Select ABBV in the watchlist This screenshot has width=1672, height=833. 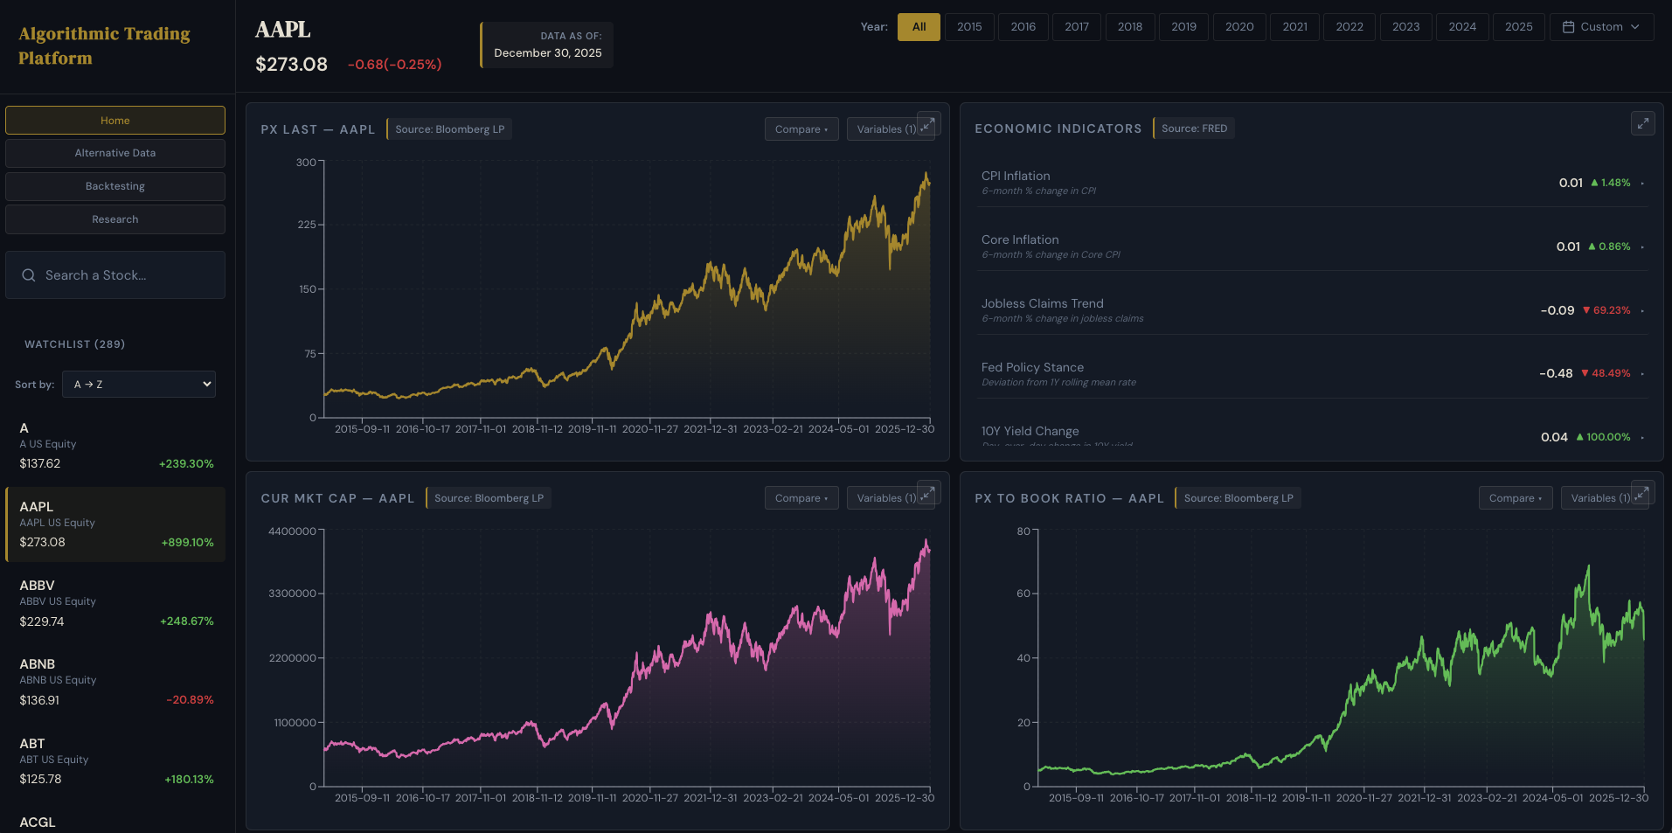click(x=114, y=601)
